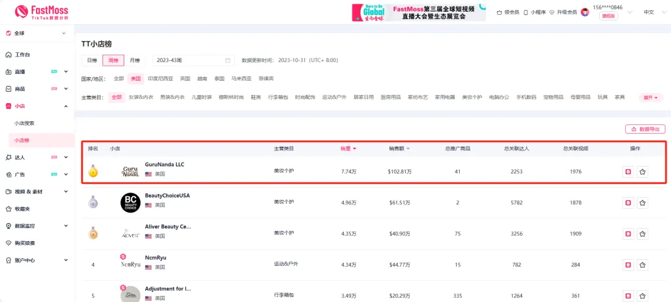Click the calendar icon in week picker

228,60
